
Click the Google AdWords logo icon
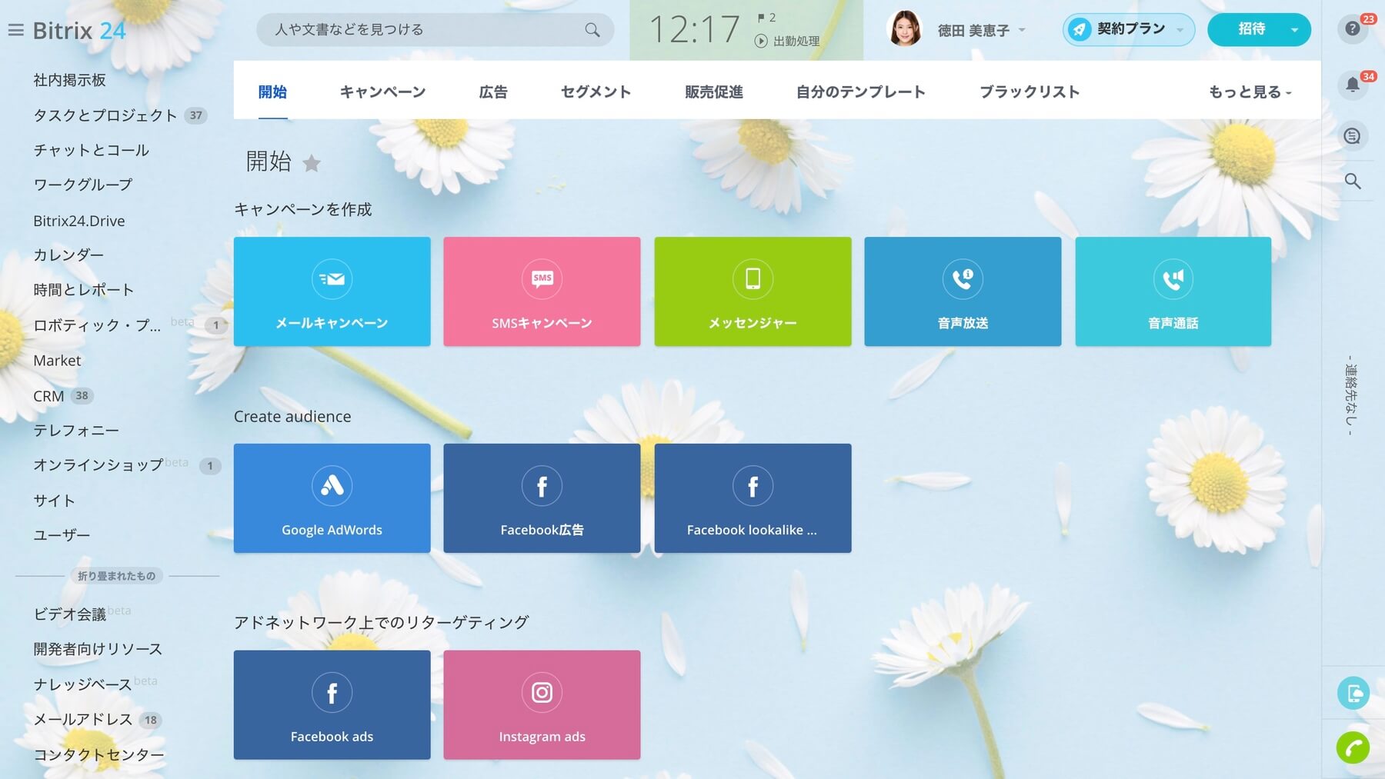click(332, 486)
